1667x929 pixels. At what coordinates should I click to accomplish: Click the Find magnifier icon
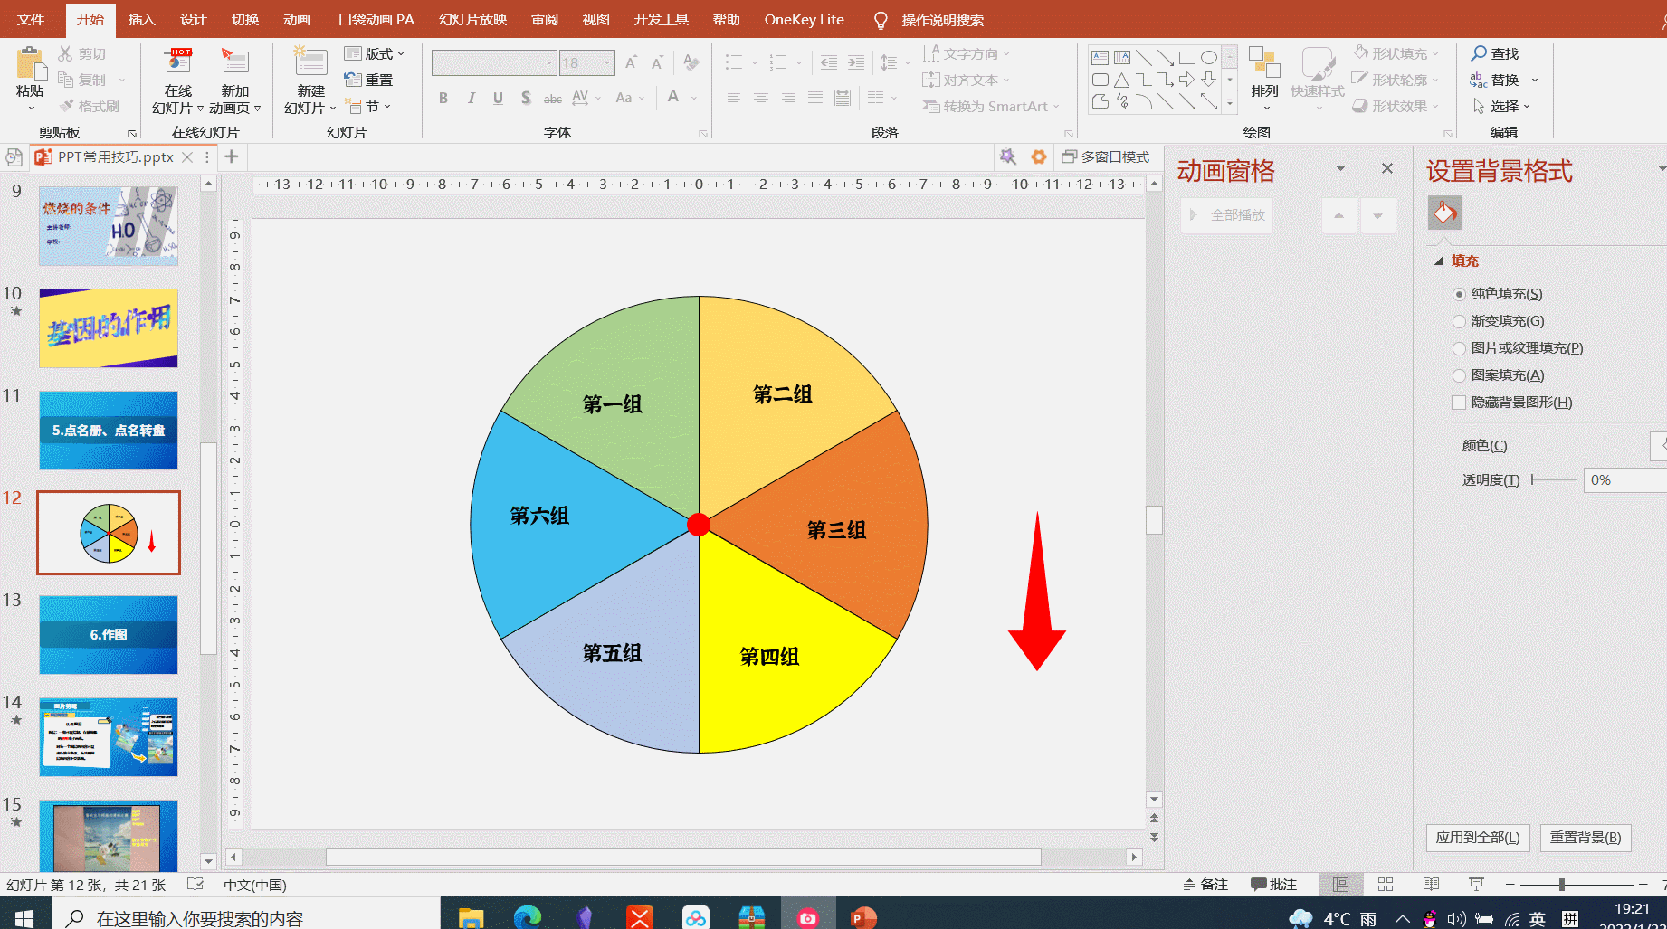click(1479, 53)
